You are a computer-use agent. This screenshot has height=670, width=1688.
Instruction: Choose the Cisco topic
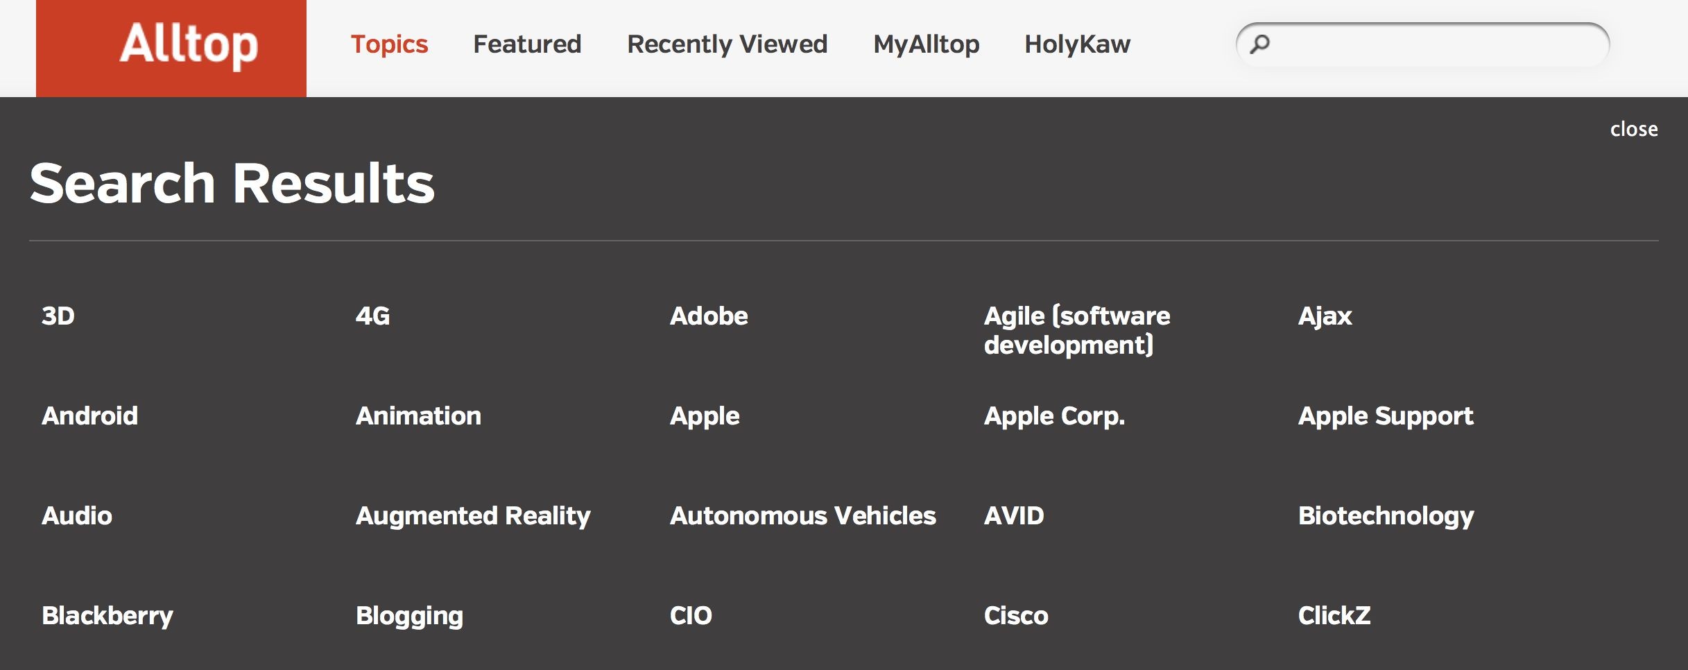point(1016,616)
